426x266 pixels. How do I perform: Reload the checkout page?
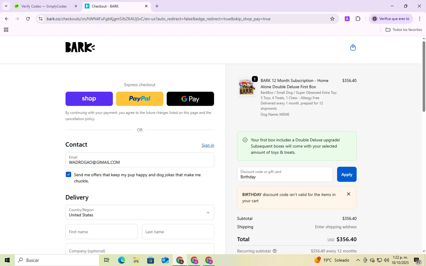28,19
